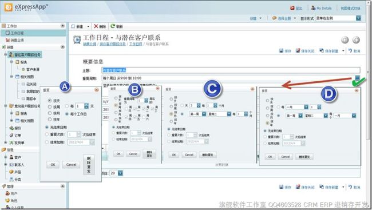Open the 显示形式 combo box dropdown arrow
The width and height of the screenshot is (372, 210).
(358, 18)
